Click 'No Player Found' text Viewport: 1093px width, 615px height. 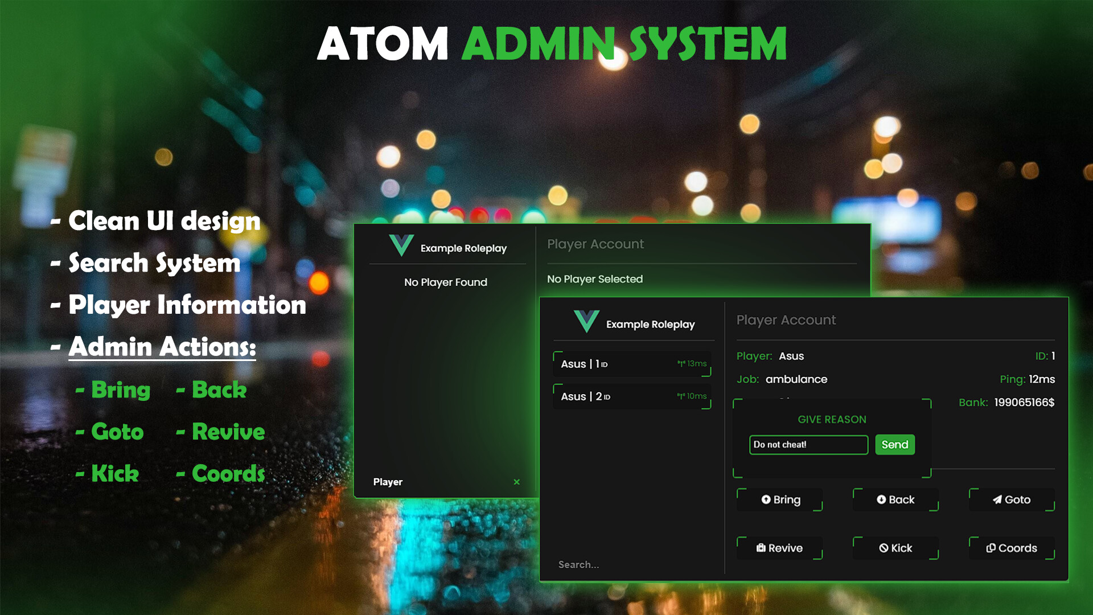tap(446, 282)
